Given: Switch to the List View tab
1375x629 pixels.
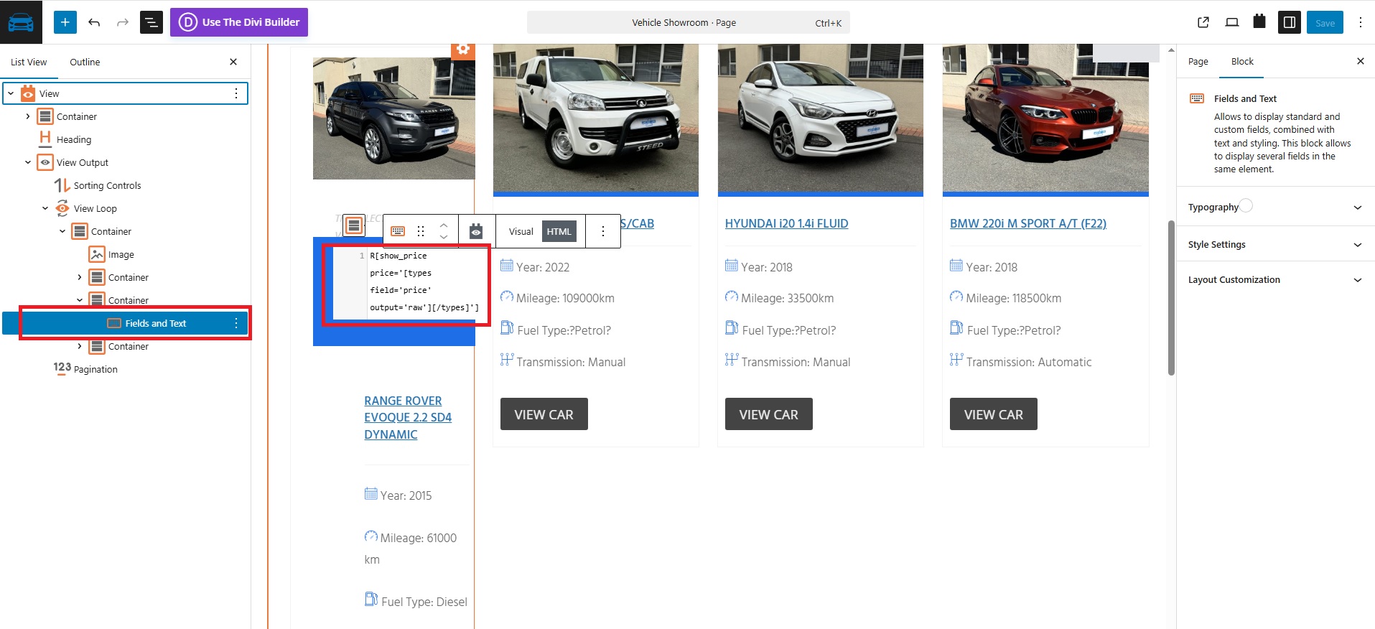Looking at the screenshot, I should 29,62.
